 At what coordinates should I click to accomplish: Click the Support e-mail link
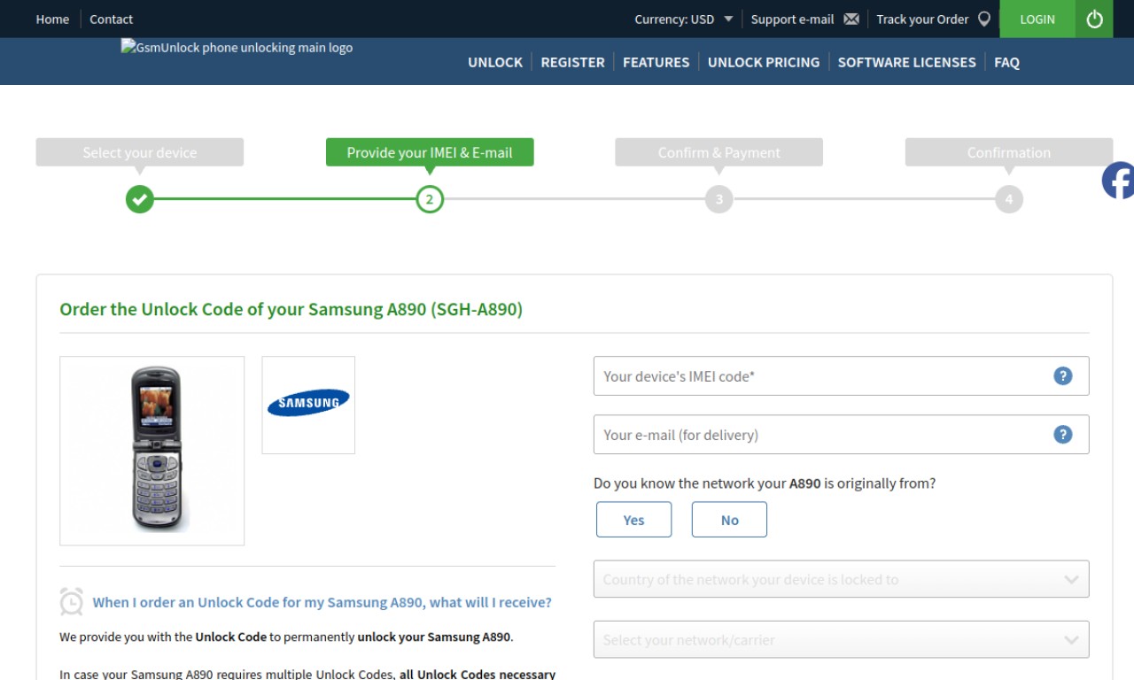(x=792, y=19)
